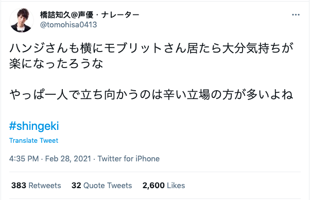Click the @tomohisa0413 handle
This screenshot has height=200, width=310.
coord(68,25)
